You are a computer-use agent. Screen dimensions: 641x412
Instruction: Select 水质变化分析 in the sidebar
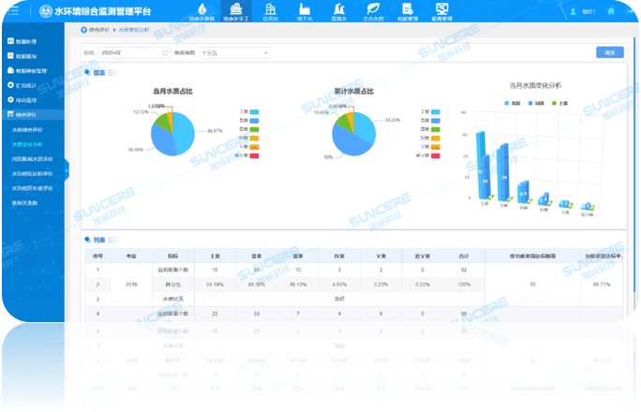27,144
